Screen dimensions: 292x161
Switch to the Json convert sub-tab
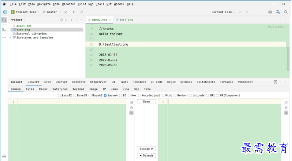(114, 89)
